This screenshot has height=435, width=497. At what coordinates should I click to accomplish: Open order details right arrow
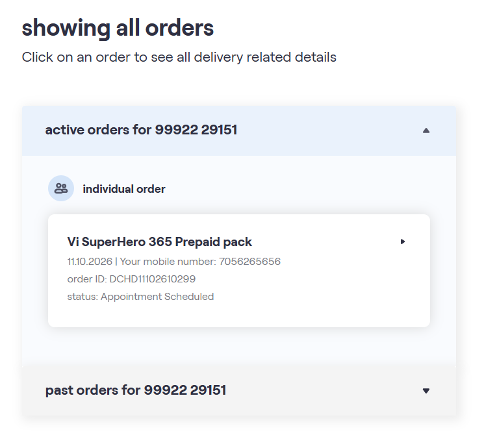(403, 242)
